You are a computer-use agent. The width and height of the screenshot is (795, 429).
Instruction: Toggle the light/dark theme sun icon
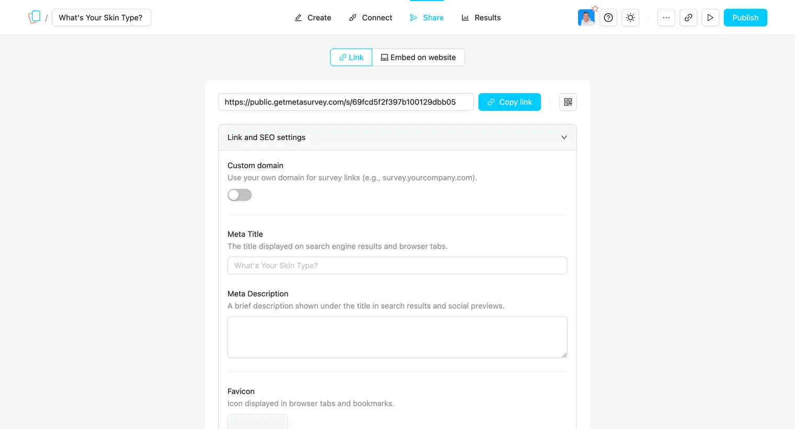point(630,18)
